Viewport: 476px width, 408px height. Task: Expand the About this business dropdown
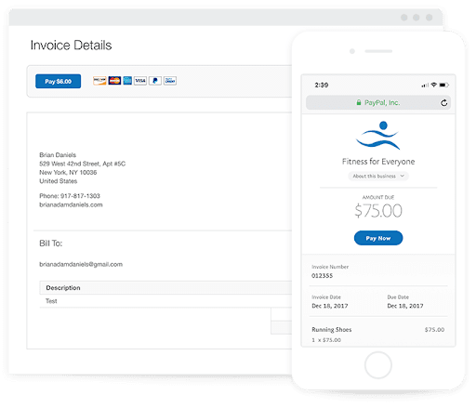point(378,176)
